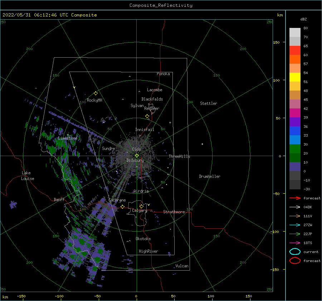Click the current legend label
The height and width of the screenshot is (301, 322).
pos(311,252)
